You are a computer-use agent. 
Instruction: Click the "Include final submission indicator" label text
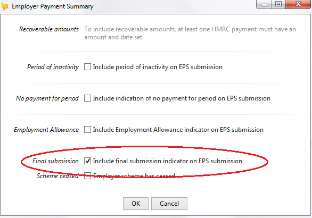[168, 161]
